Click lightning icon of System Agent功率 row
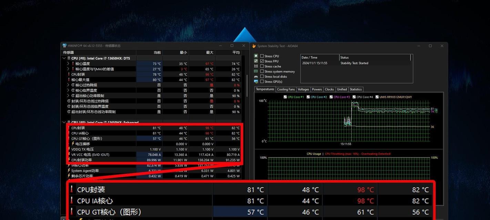490x220 pixels. (69, 170)
